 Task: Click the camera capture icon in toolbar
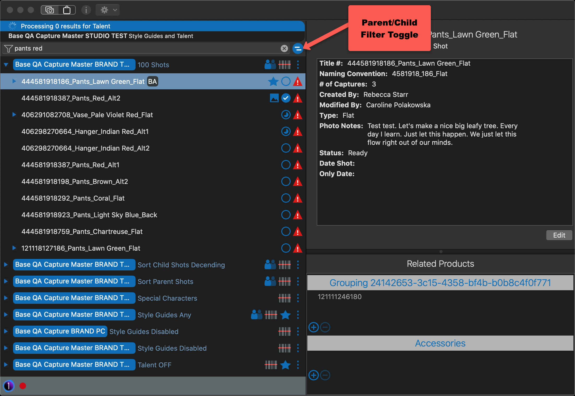coord(50,10)
